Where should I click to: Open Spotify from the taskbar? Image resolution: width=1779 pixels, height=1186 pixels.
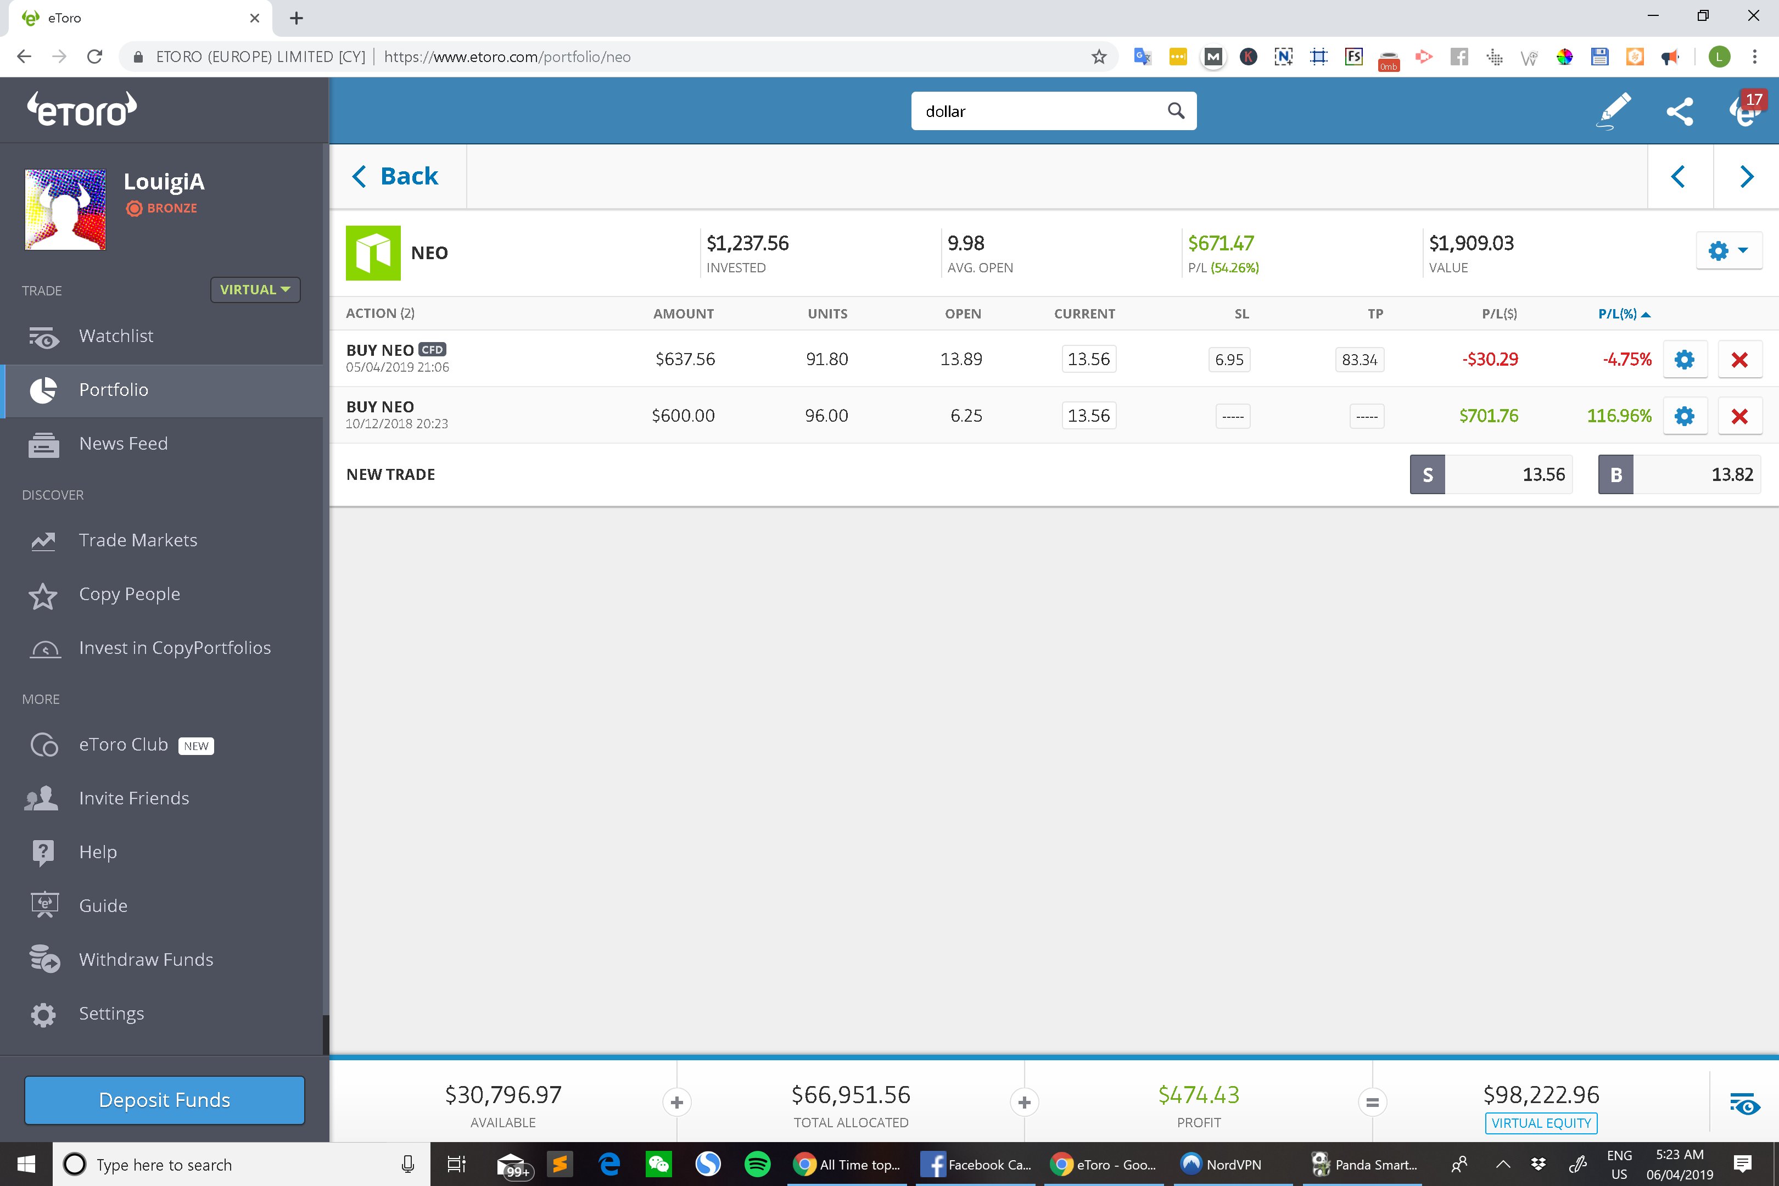[x=757, y=1164]
